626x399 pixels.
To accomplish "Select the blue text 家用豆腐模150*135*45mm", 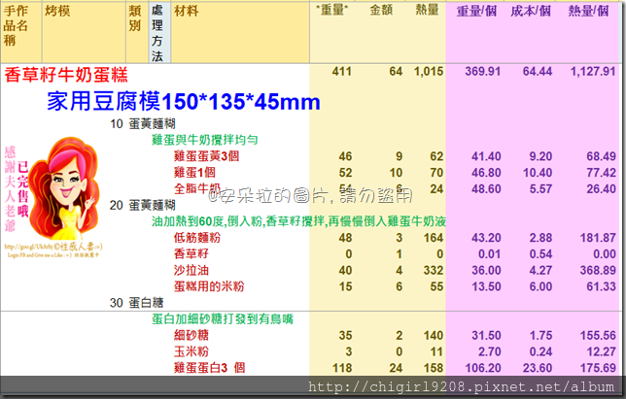I will (184, 101).
